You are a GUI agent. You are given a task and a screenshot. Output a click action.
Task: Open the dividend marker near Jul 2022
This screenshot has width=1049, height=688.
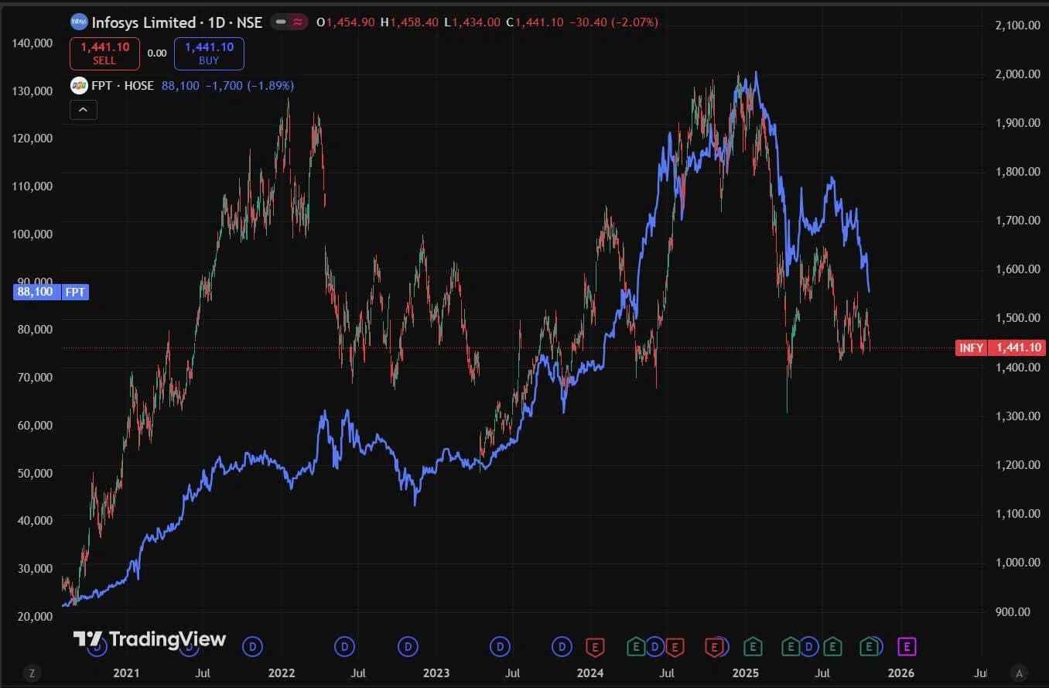[345, 646]
